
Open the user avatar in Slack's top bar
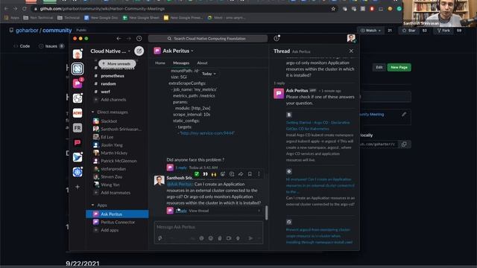(x=351, y=38)
